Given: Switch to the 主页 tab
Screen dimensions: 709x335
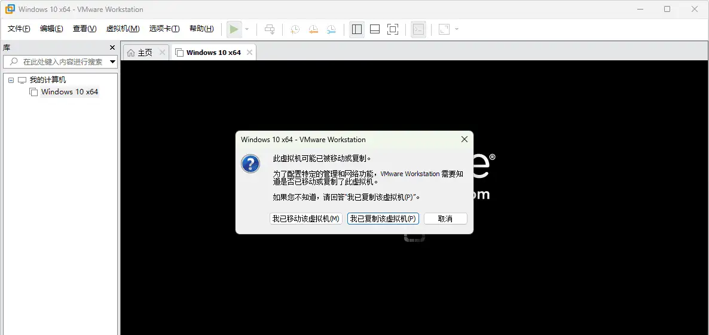Looking at the screenshot, I should [x=145, y=53].
